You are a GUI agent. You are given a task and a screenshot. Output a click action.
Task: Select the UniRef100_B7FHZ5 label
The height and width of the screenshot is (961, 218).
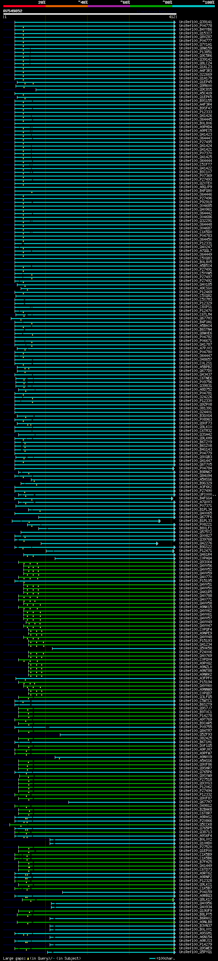(x=195, y=862)
